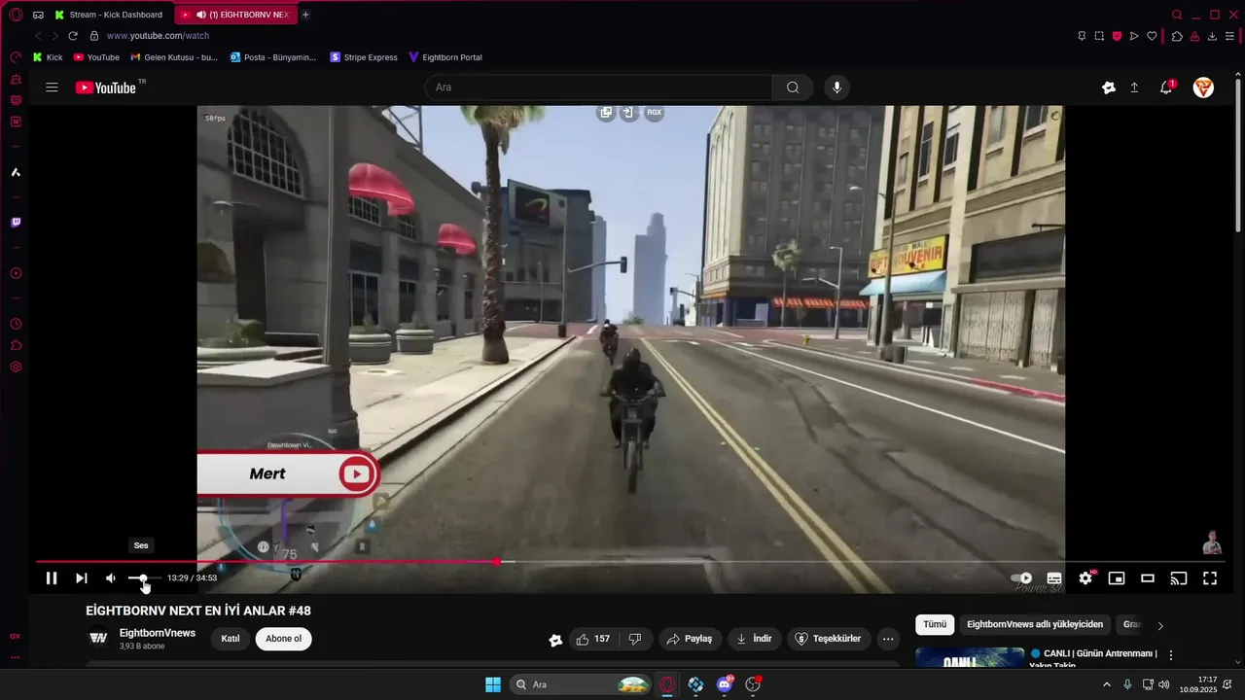Image resolution: width=1245 pixels, height=700 pixels.
Task: Open Twitch in the Opera sidebar
Action: point(16,223)
